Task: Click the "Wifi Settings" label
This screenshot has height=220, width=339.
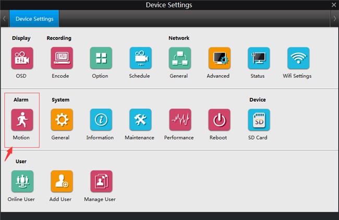Action: (x=297, y=76)
